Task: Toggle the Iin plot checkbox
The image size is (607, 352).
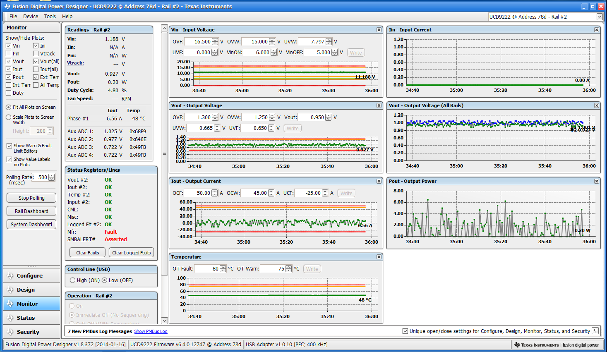Action: [x=36, y=46]
